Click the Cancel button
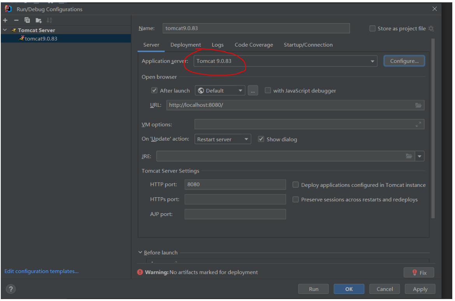 385,289
